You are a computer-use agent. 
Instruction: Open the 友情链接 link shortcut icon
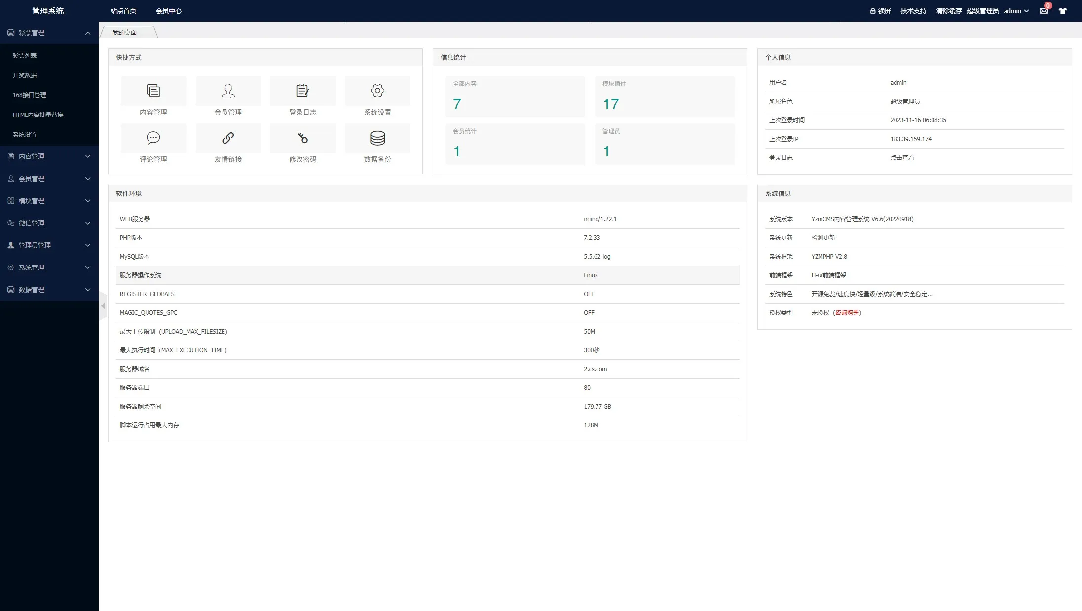click(x=228, y=138)
